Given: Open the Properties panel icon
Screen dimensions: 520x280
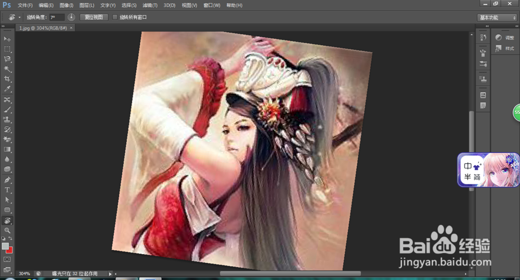Looking at the screenshot, I should tap(483, 95).
